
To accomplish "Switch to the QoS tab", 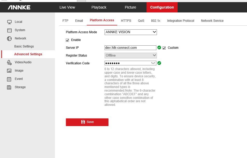I will click(141, 21).
